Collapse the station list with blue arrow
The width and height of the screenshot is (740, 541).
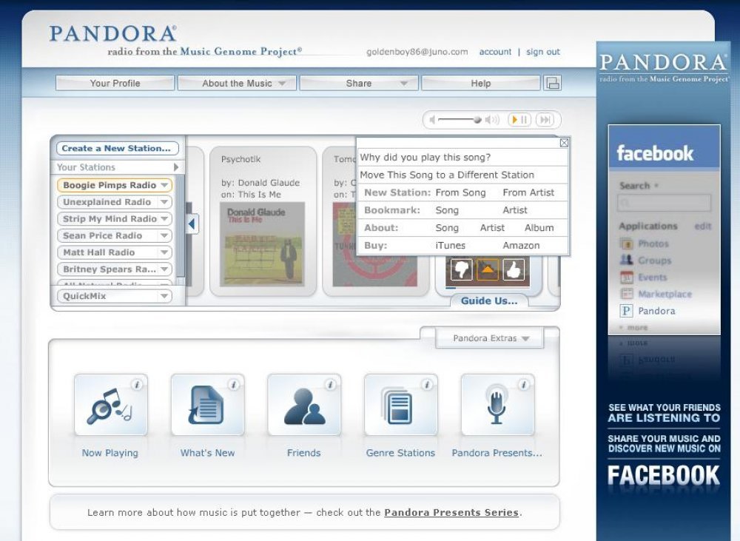[x=192, y=224]
